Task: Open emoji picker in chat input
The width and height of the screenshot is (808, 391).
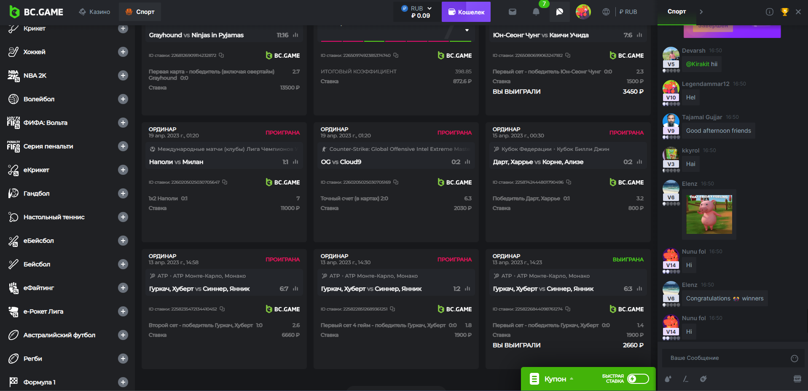Action: pos(795,359)
